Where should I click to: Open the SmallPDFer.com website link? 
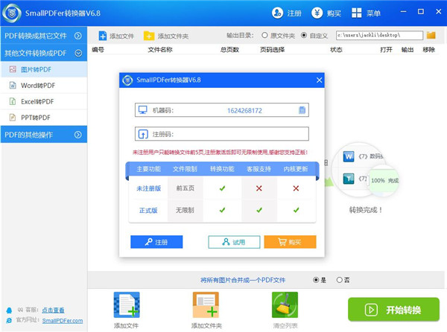coord(61,320)
